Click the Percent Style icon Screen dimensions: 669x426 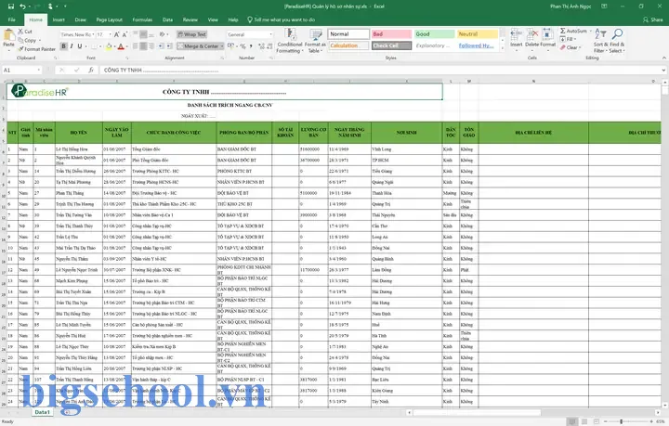(x=243, y=46)
